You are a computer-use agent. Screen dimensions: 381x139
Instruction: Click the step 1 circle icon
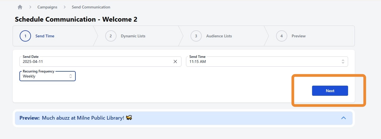click(x=25, y=36)
